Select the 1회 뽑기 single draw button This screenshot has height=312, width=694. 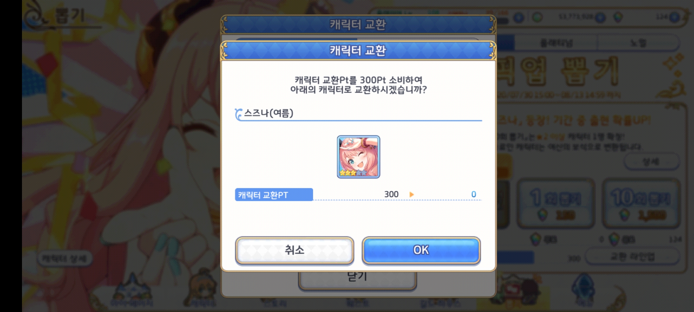point(556,203)
